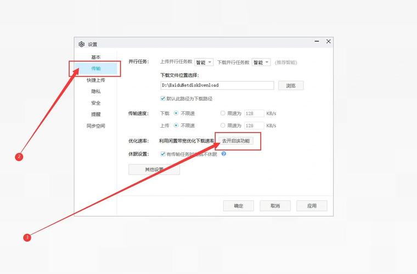This screenshot has width=417, height=274.
Task: Toggle 有传输任务时电脑不休眠 checkbox
Action: [x=163, y=154]
